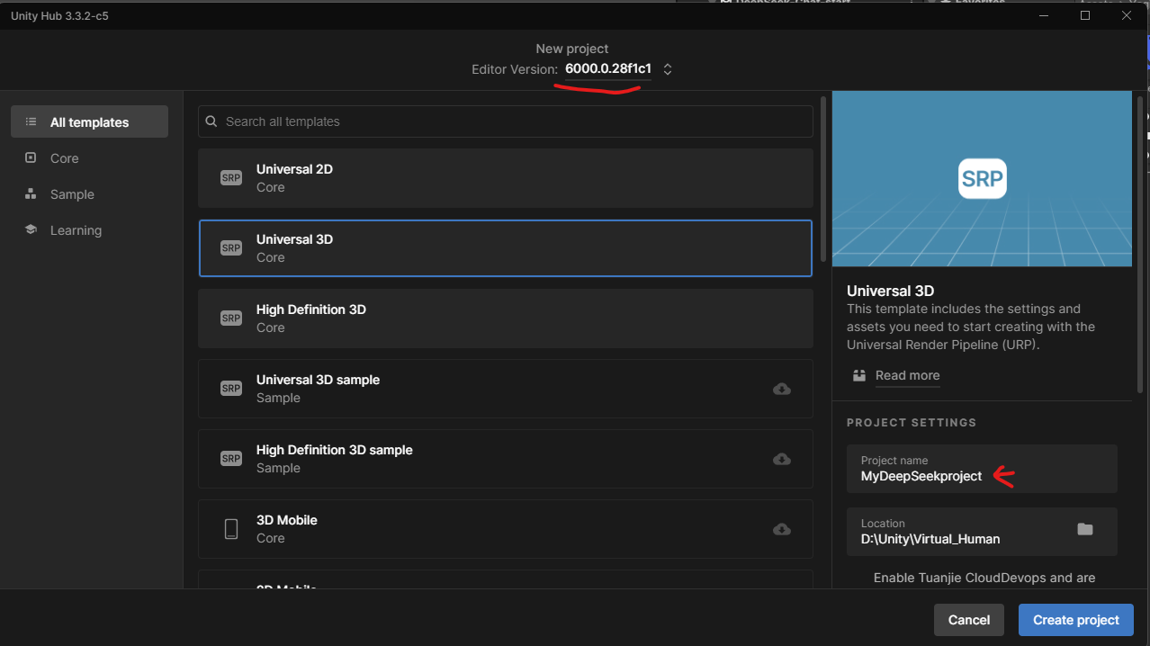Click the 'Enable Tuanjie CloudDevops' text
This screenshot has width=1150, height=646.
[x=984, y=577]
